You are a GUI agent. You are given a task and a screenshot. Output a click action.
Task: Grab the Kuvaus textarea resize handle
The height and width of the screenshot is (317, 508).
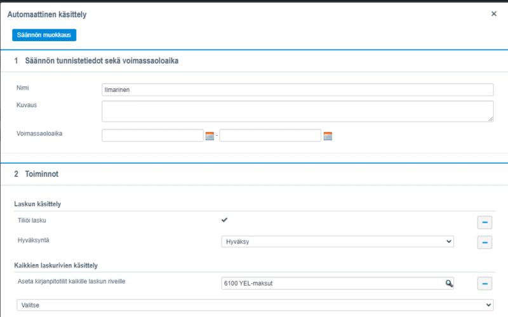491,119
